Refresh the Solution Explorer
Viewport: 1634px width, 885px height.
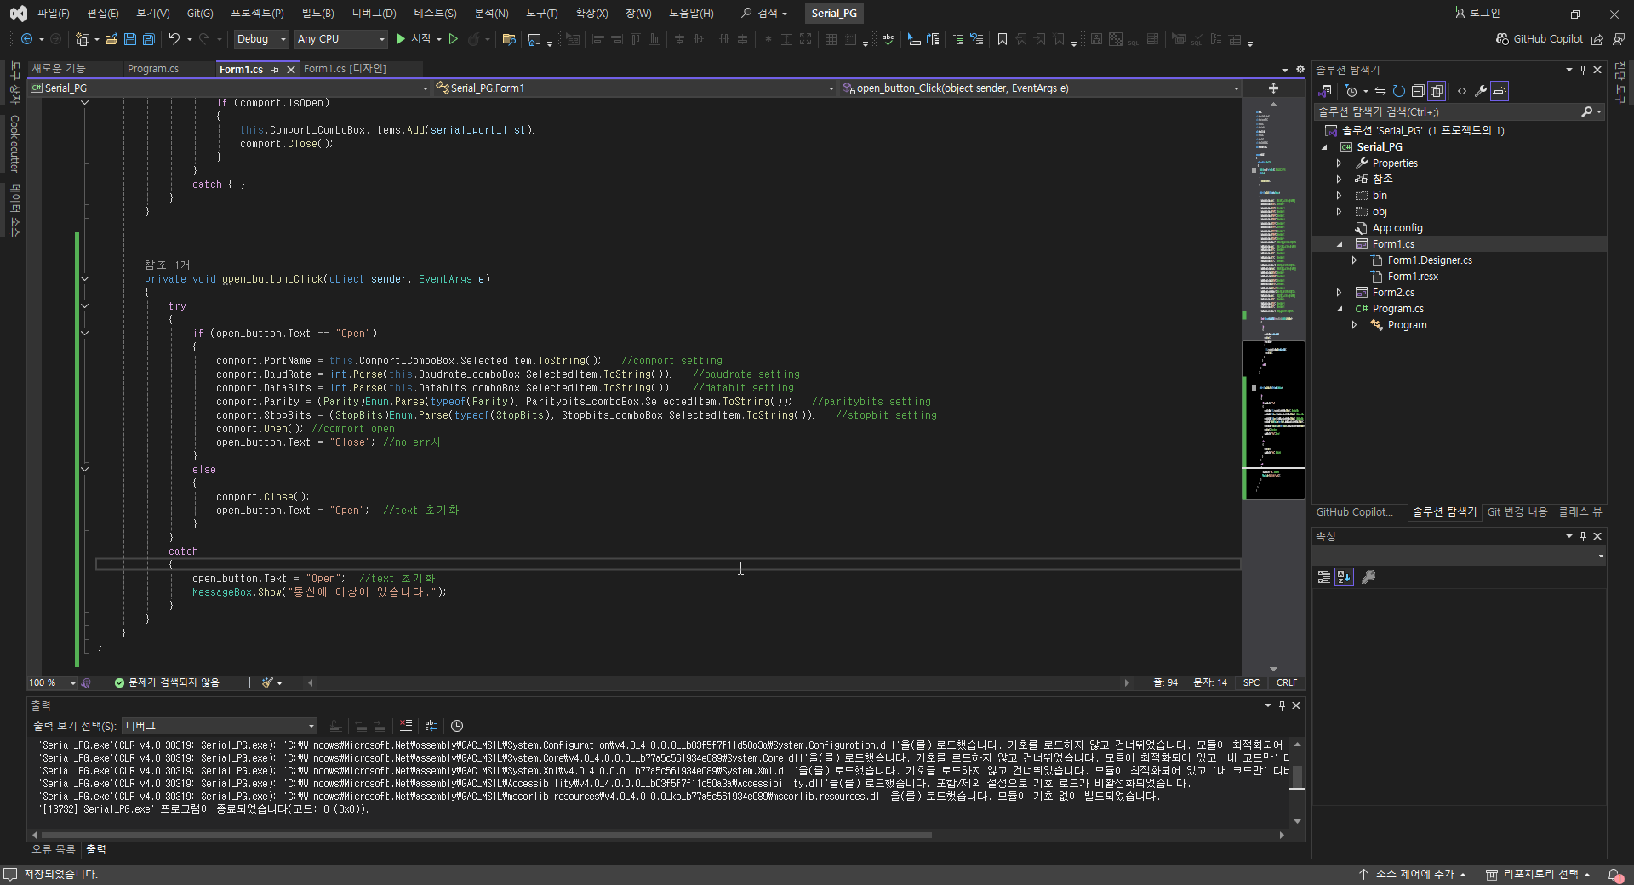pyautogui.click(x=1398, y=91)
